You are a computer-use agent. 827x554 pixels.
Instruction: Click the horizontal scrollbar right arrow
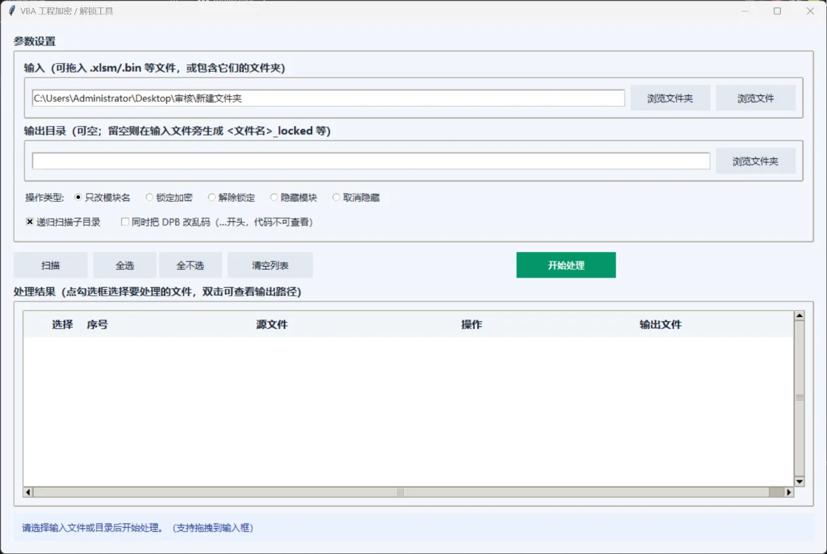click(788, 492)
